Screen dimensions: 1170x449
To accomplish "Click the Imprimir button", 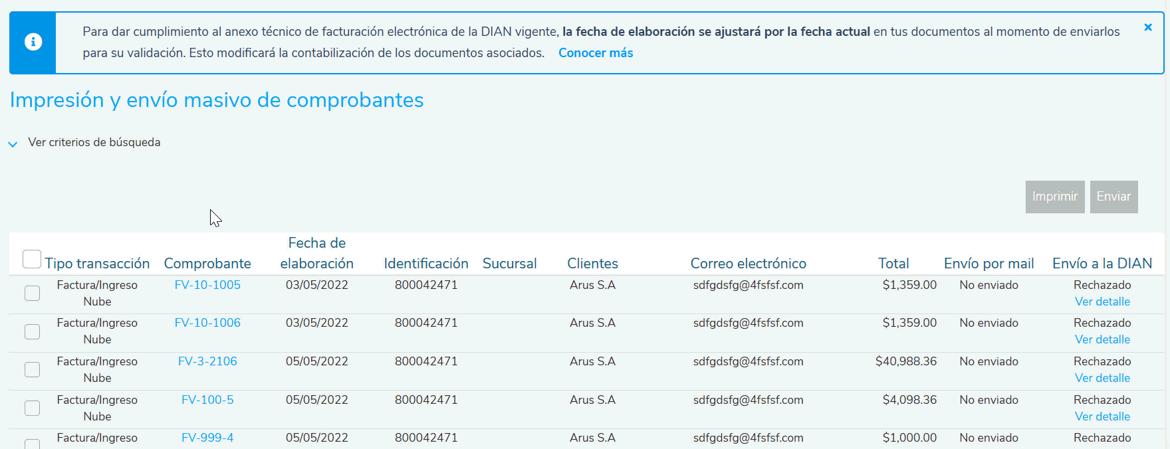I will coord(1054,197).
